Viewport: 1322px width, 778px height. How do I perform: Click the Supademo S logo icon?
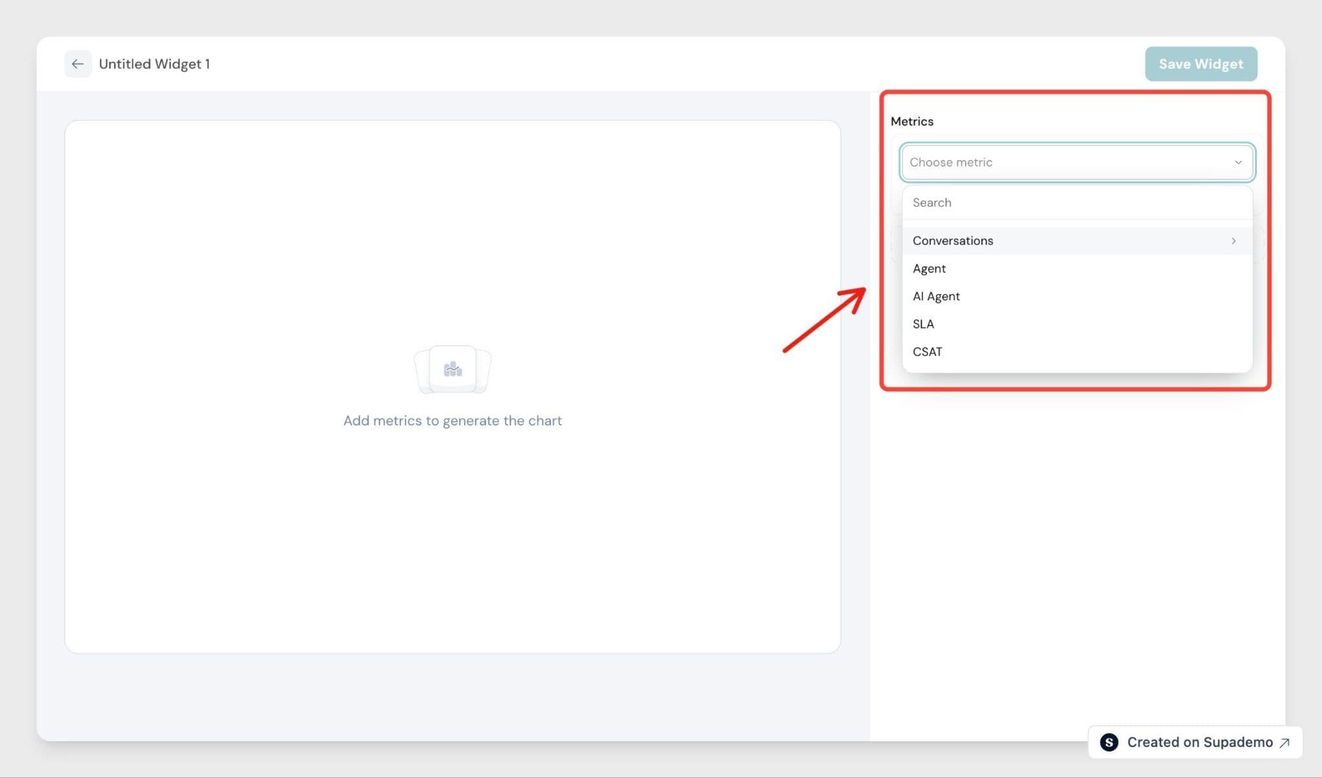pos(1109,742)
